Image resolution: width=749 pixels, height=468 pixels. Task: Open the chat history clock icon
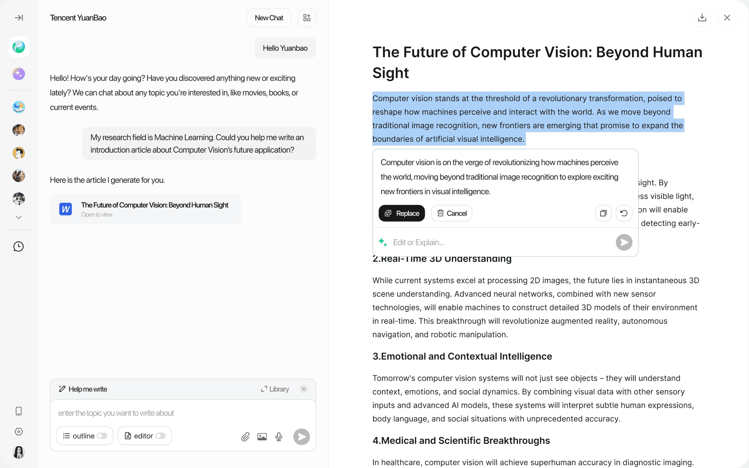[x=19, y=246]
